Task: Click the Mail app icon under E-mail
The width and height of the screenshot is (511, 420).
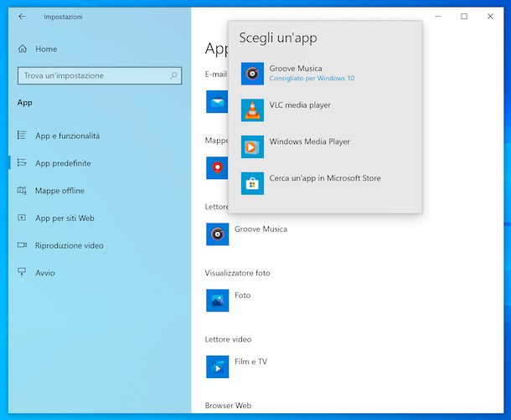Action: [x=217, y=102]
